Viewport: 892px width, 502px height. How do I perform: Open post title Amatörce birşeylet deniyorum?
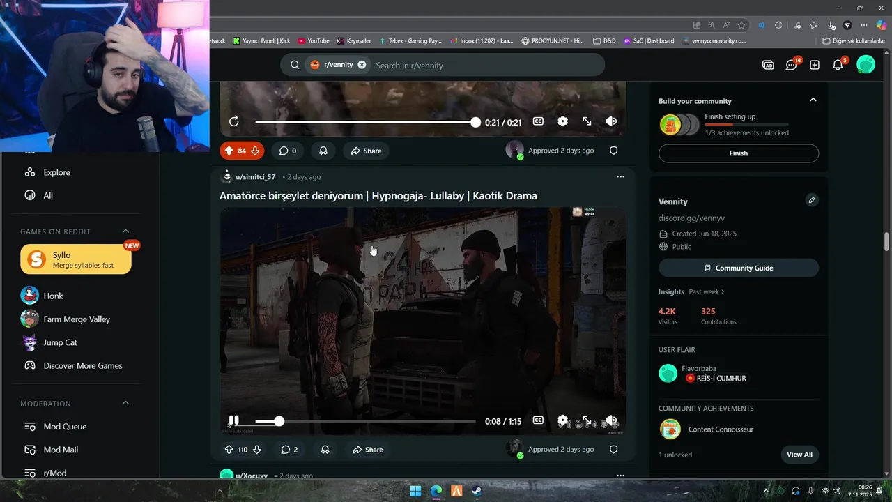(378, 196)
